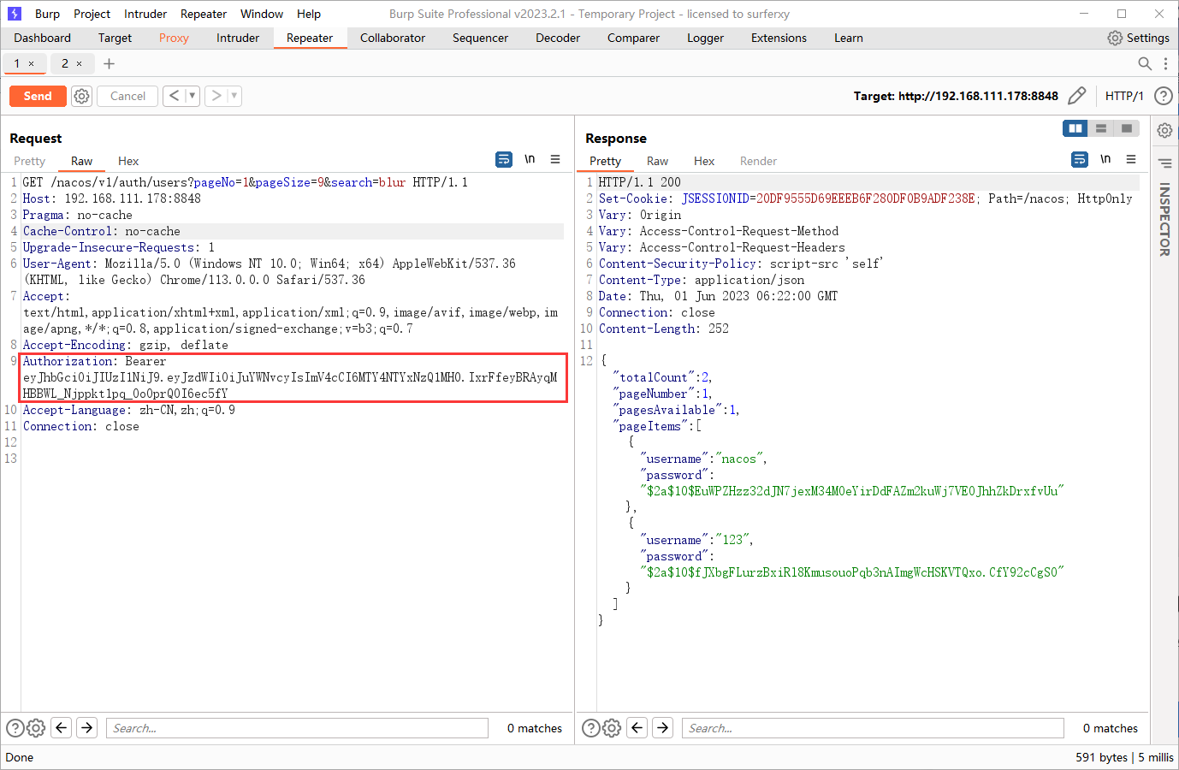The height and width of the screenshot is (770, 1179).
Task: Switch to the Comparer tab
Action: click(x=633, y=38)
